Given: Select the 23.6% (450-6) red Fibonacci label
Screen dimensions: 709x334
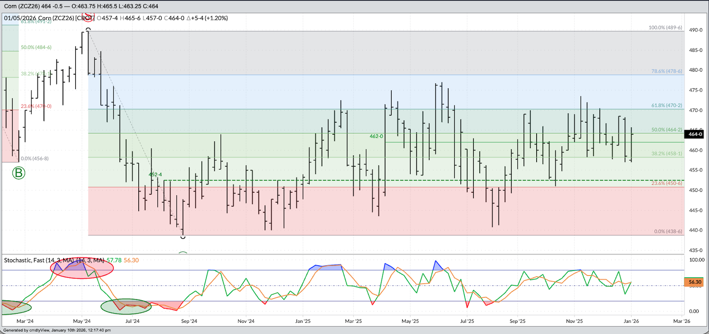Looking at the screenshot, I should pos(666,183).
